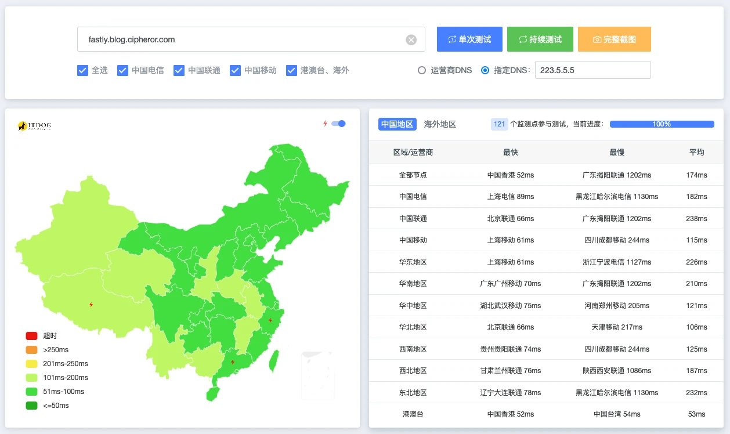Click the 西南地区 row label
The width and height of the screenshot is (730, 434).
413,349
